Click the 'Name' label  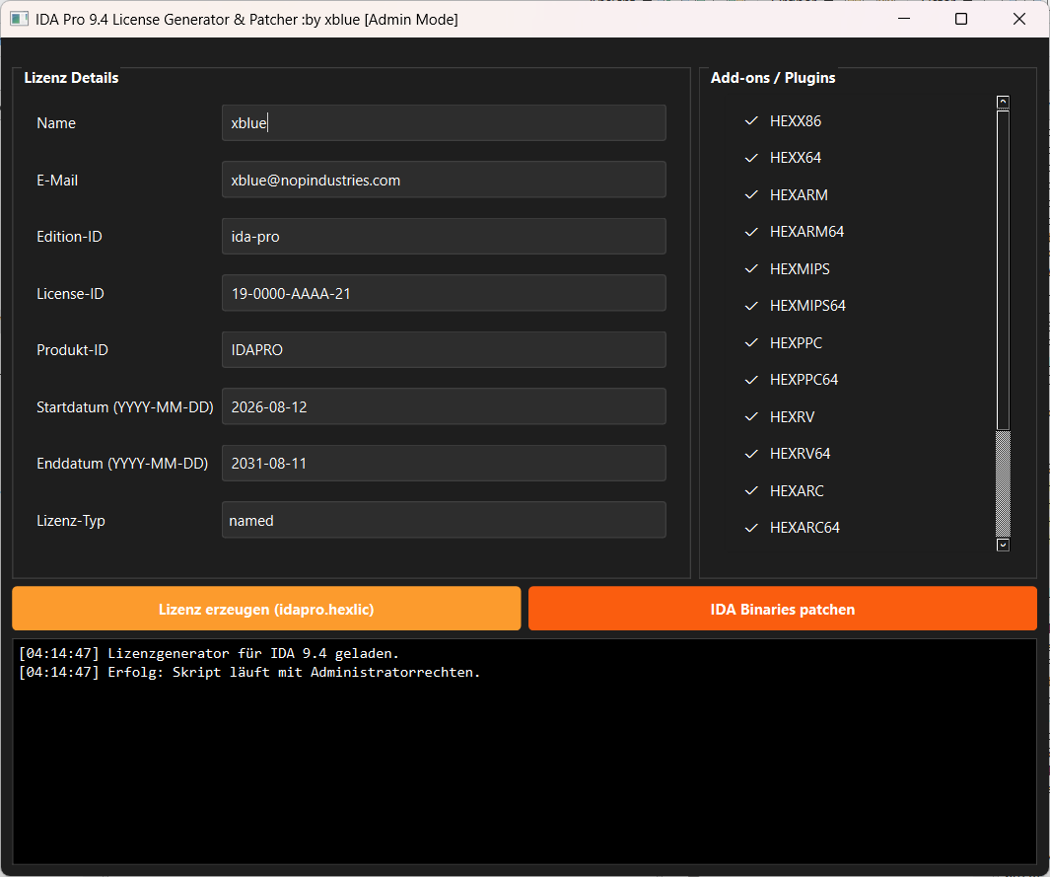pyautogui.click(x=55, y=123)
